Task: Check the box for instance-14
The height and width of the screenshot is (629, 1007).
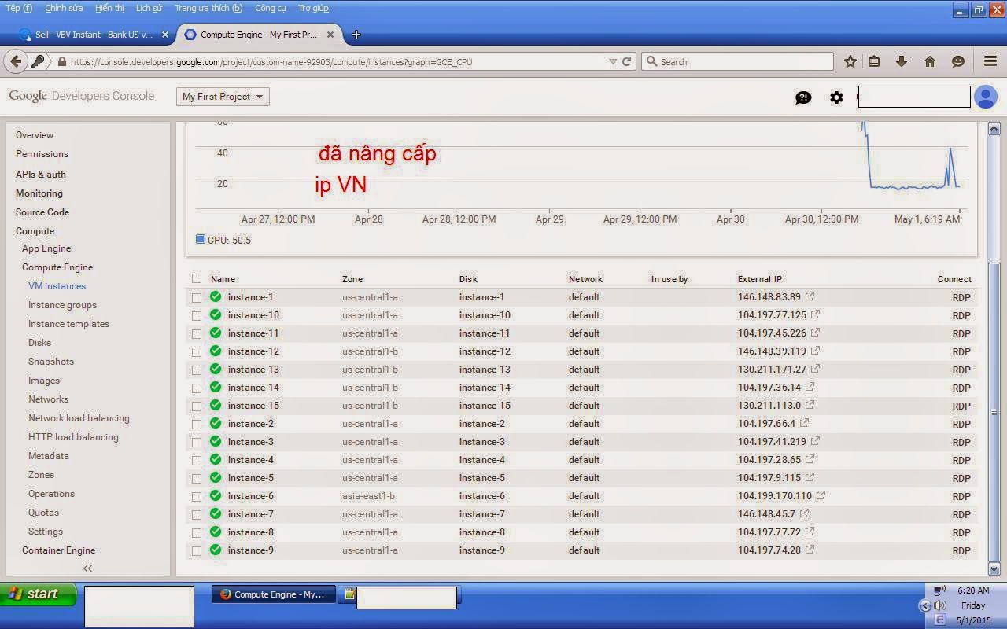Action: pyautogui.click(x=197, y=388)
